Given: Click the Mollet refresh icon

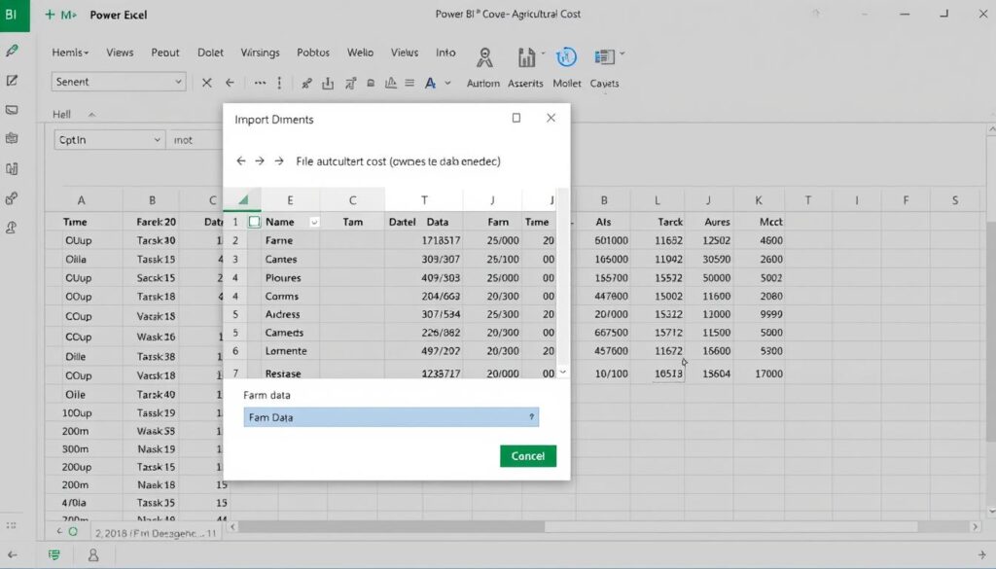Looking at the screenshot, I should pos(567,56).
